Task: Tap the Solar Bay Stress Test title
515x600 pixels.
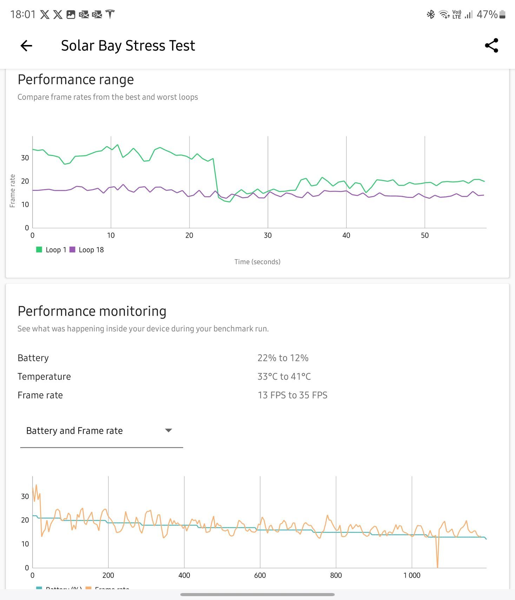Action: 128,46
